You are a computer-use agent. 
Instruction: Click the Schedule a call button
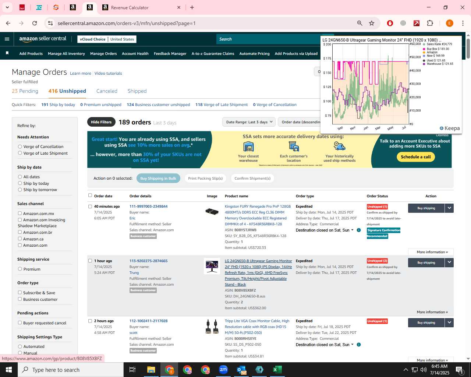coord(416,157)
